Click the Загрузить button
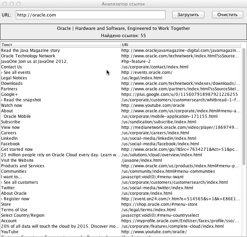247x237 pixels. (x=188, y=15)
